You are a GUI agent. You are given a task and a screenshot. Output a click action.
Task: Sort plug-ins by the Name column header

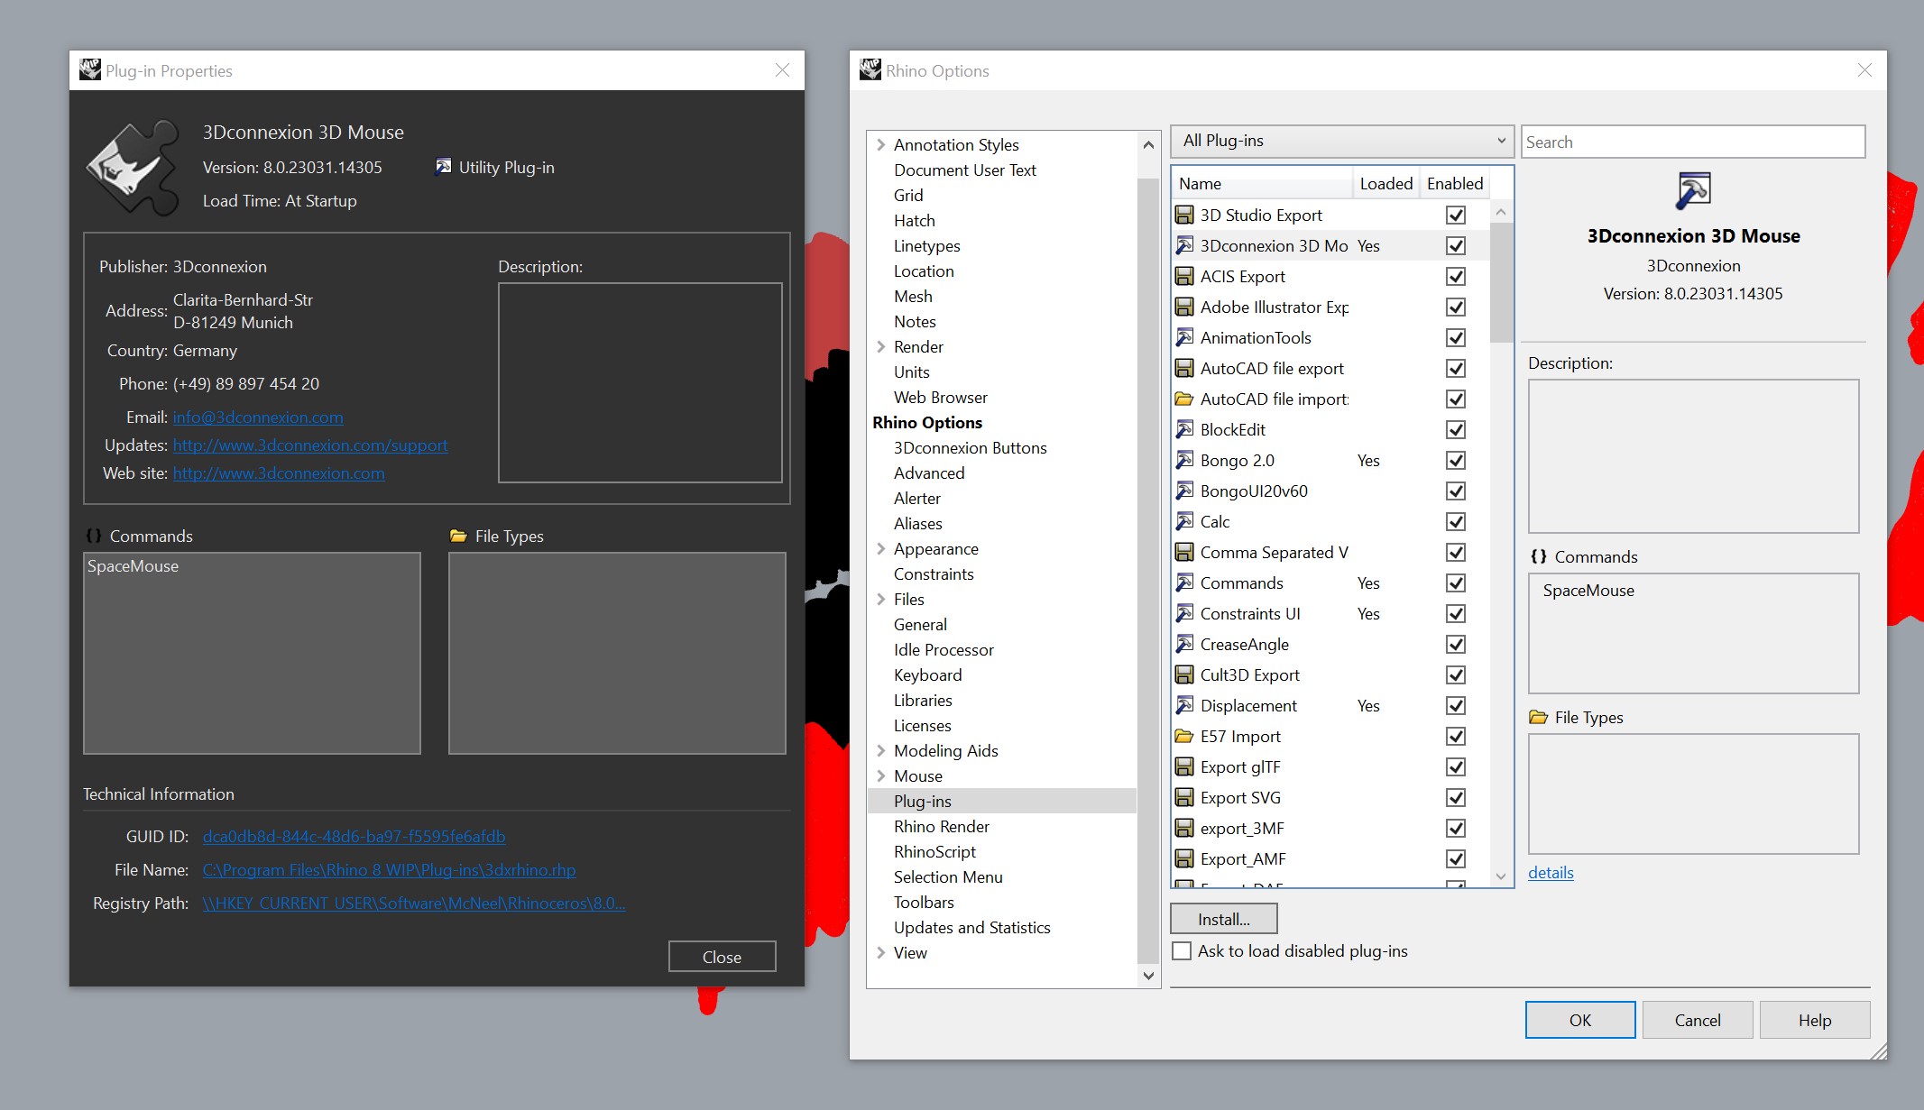pos(1262,183)
